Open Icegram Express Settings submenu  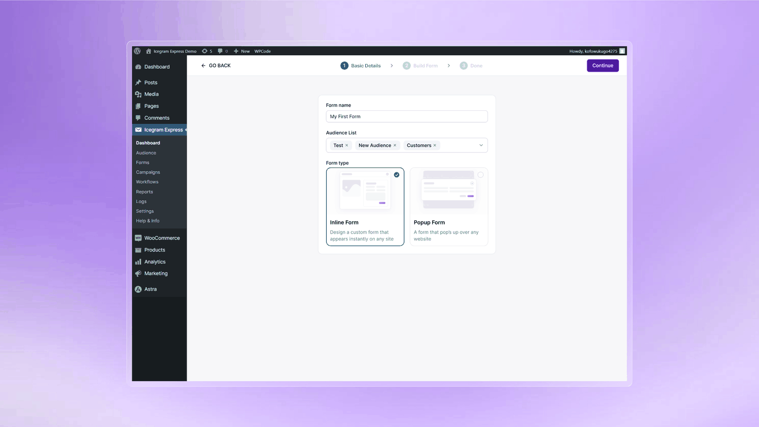145,211
